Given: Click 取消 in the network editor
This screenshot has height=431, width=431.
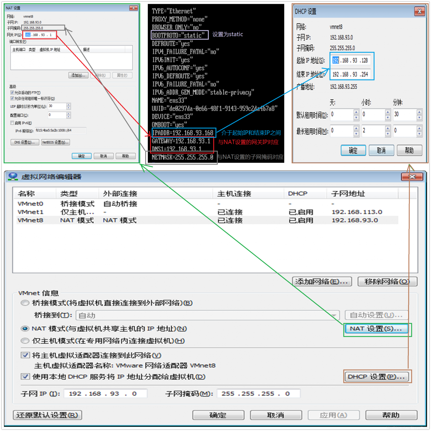Looking at the screenshot, I should (276, 415).
